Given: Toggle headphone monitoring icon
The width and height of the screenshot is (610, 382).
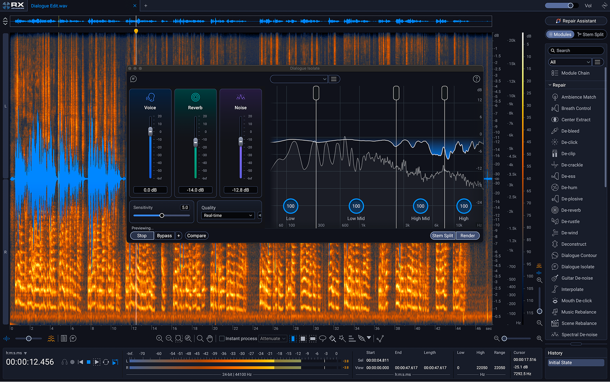Looking at the screenshot, I should click(64, 362).
